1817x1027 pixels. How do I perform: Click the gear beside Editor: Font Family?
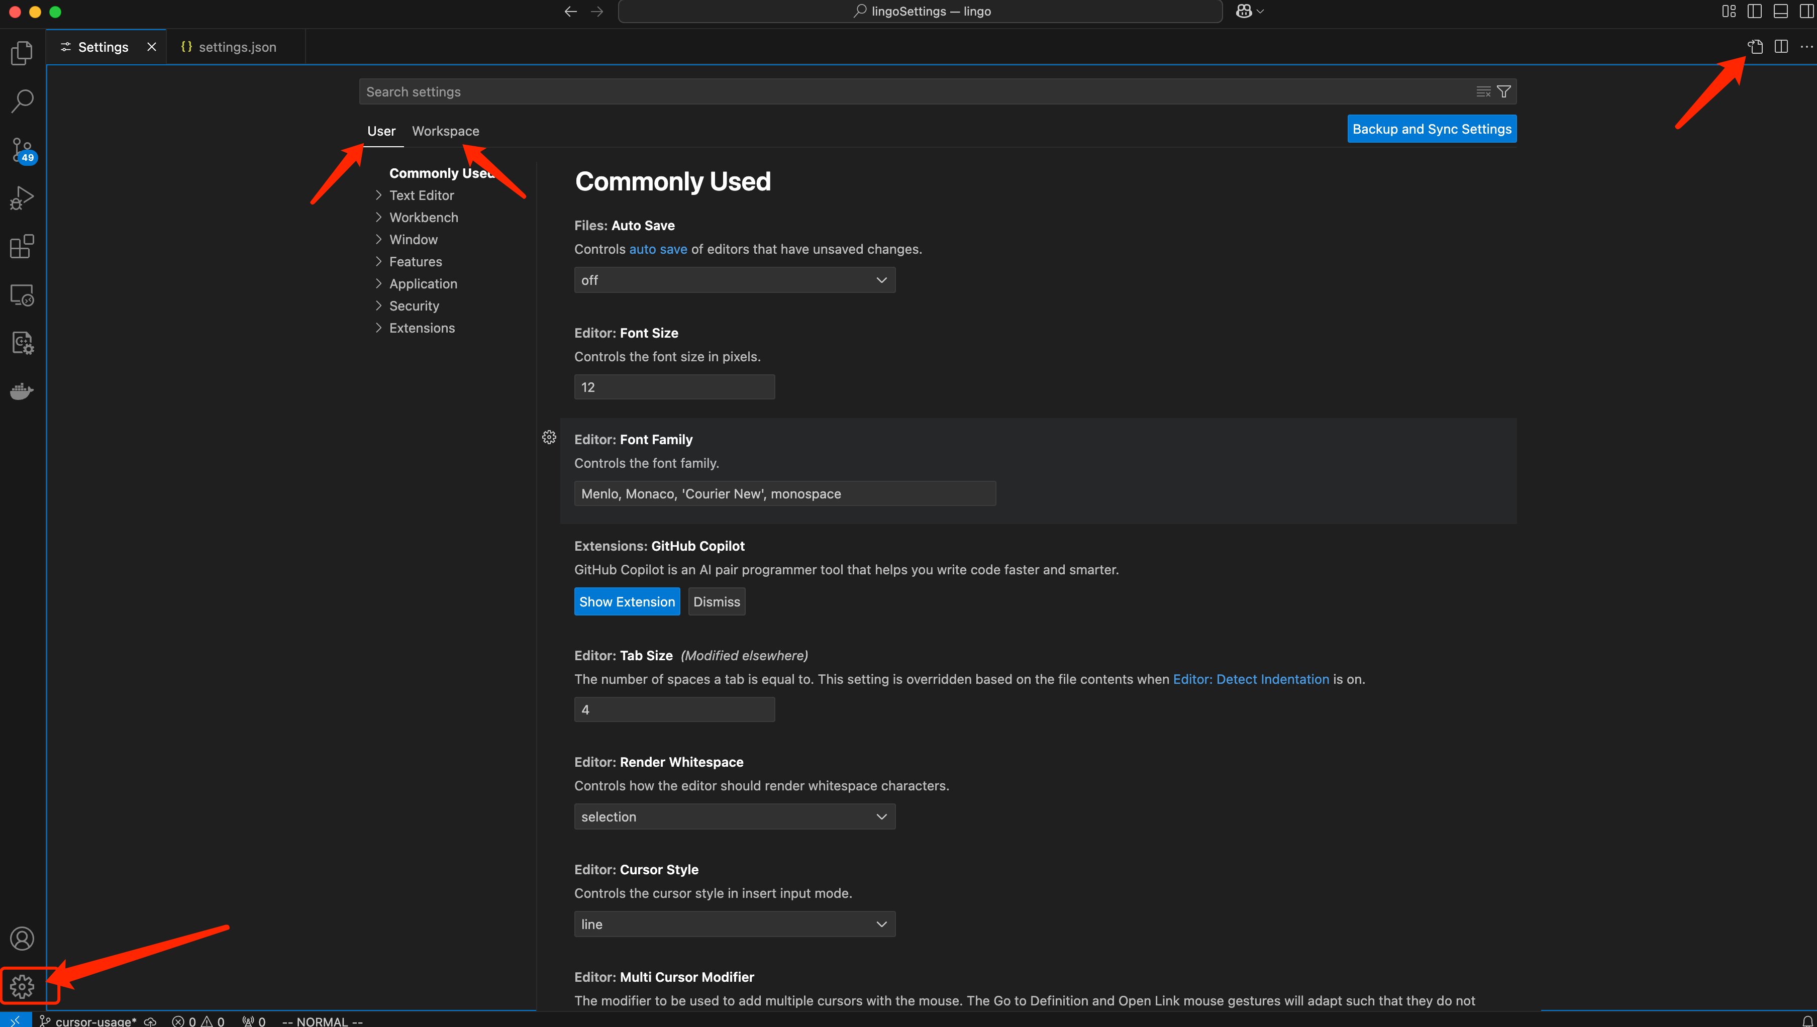[549, 437]
